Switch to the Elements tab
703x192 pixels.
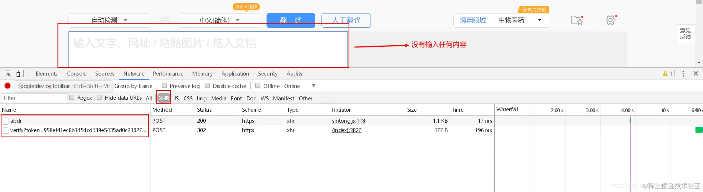point(47,73)
